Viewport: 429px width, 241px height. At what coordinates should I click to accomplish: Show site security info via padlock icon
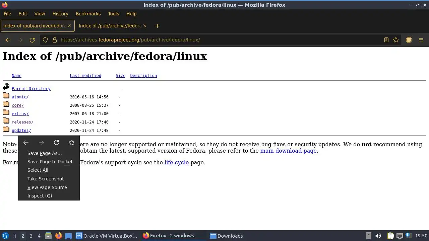tap(55, 40)
